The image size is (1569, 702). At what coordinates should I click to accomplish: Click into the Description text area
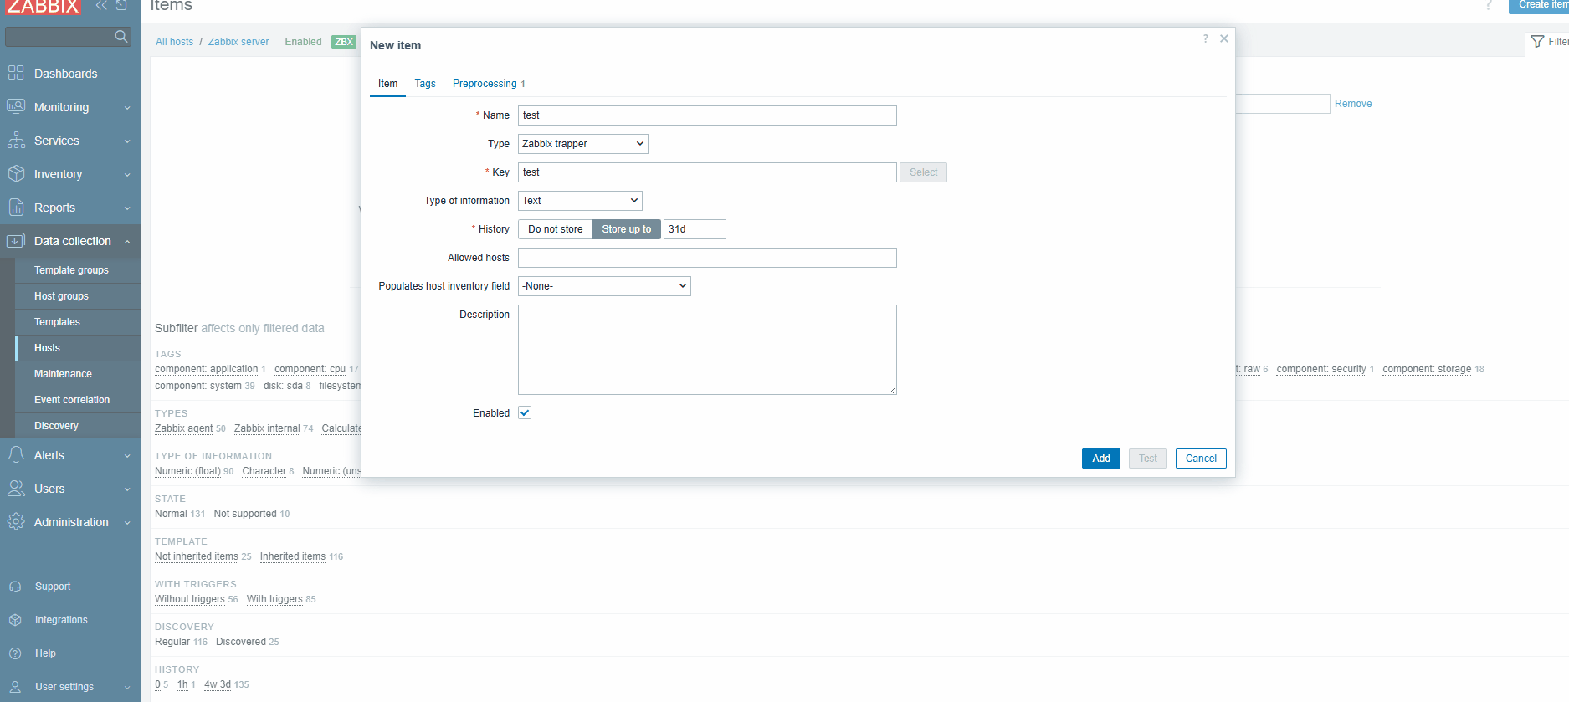click(707, 350)
